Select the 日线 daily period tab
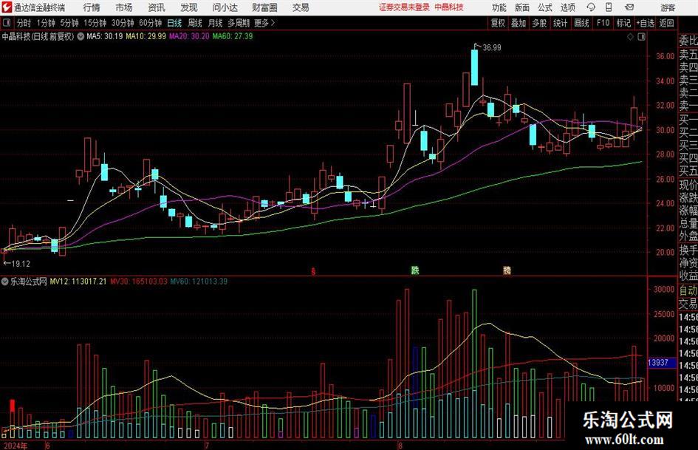698x450 pixels. pyautogui.click(x=174, y=23)
